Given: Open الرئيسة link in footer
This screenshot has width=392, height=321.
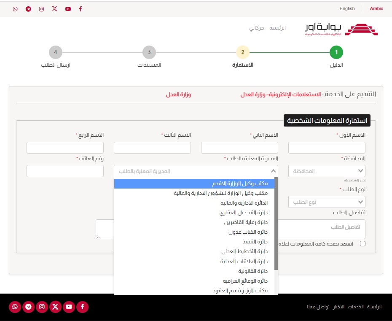Looking at the screenshot, I should [374, 307].
